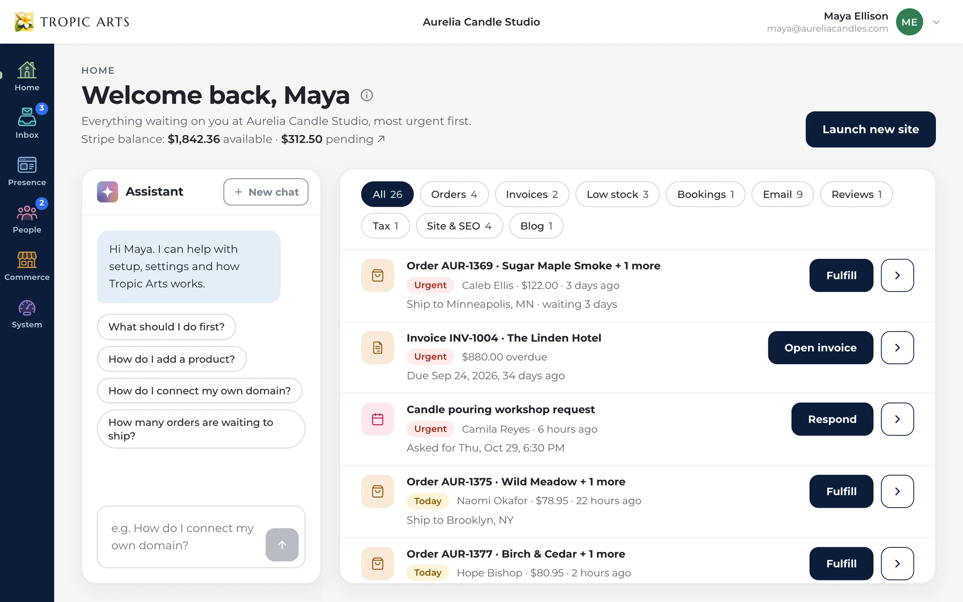Screen dimensions: 963x602
Task: Show Blog 1 items
Action: point(536,226)
